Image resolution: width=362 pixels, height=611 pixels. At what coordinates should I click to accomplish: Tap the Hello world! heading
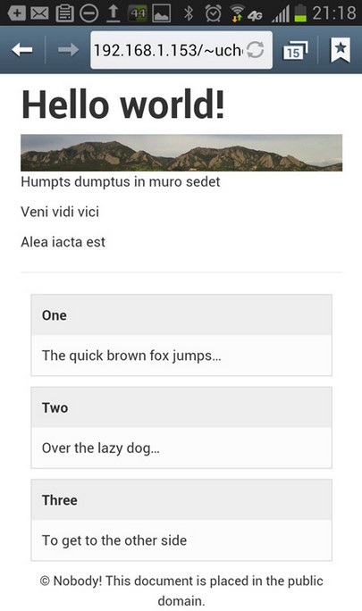(122, 105)
